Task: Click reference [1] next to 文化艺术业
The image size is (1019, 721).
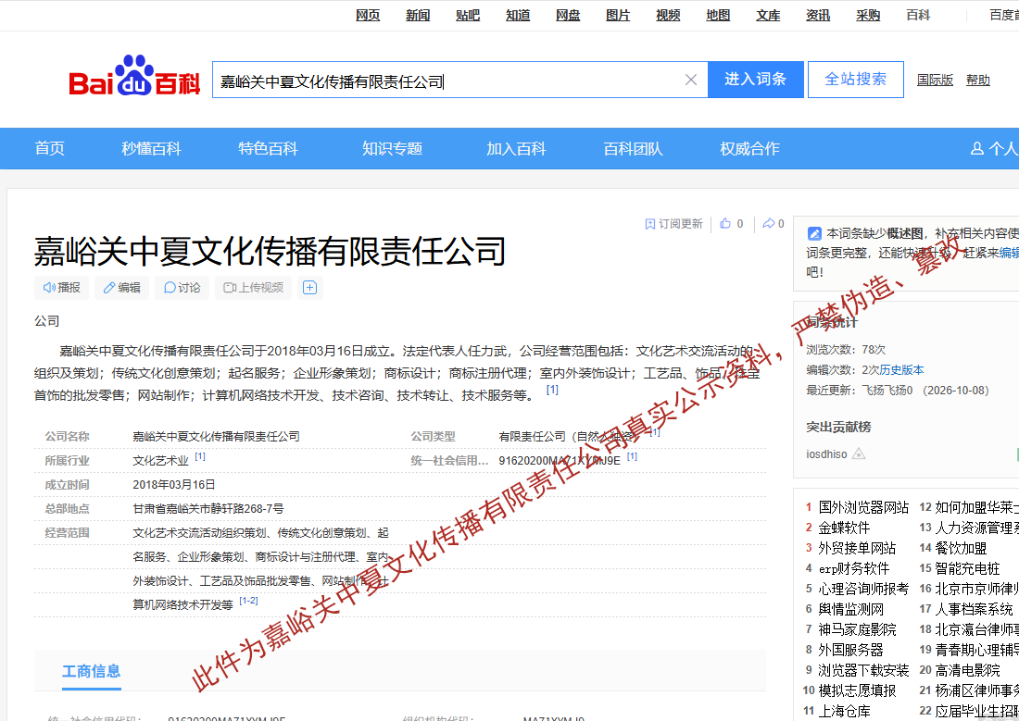Action: (199, 456)
